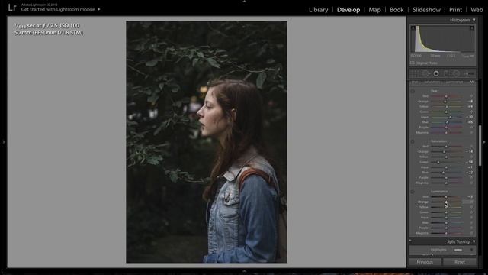Adjust the Hue Orange slider

tap(445, 102)
